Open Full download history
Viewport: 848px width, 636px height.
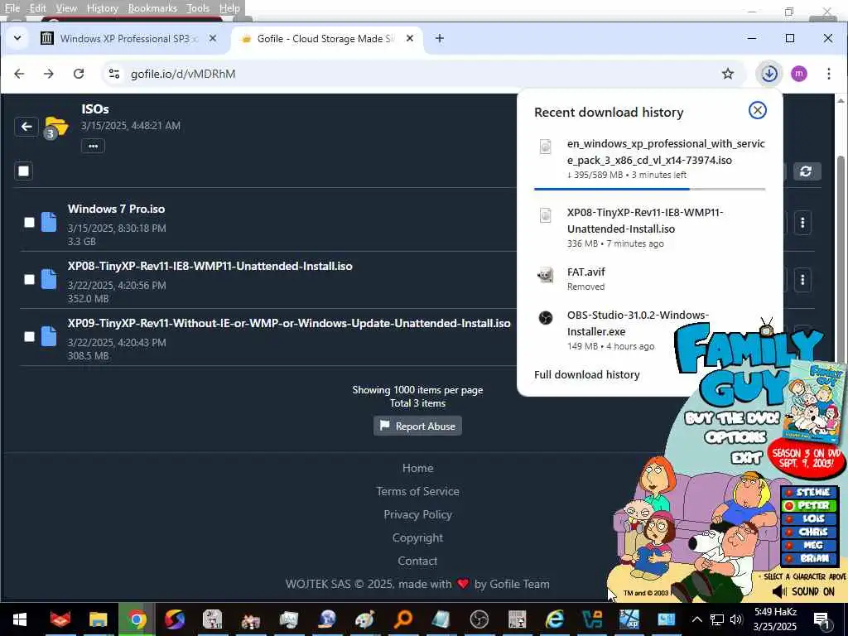pos(587,375)
